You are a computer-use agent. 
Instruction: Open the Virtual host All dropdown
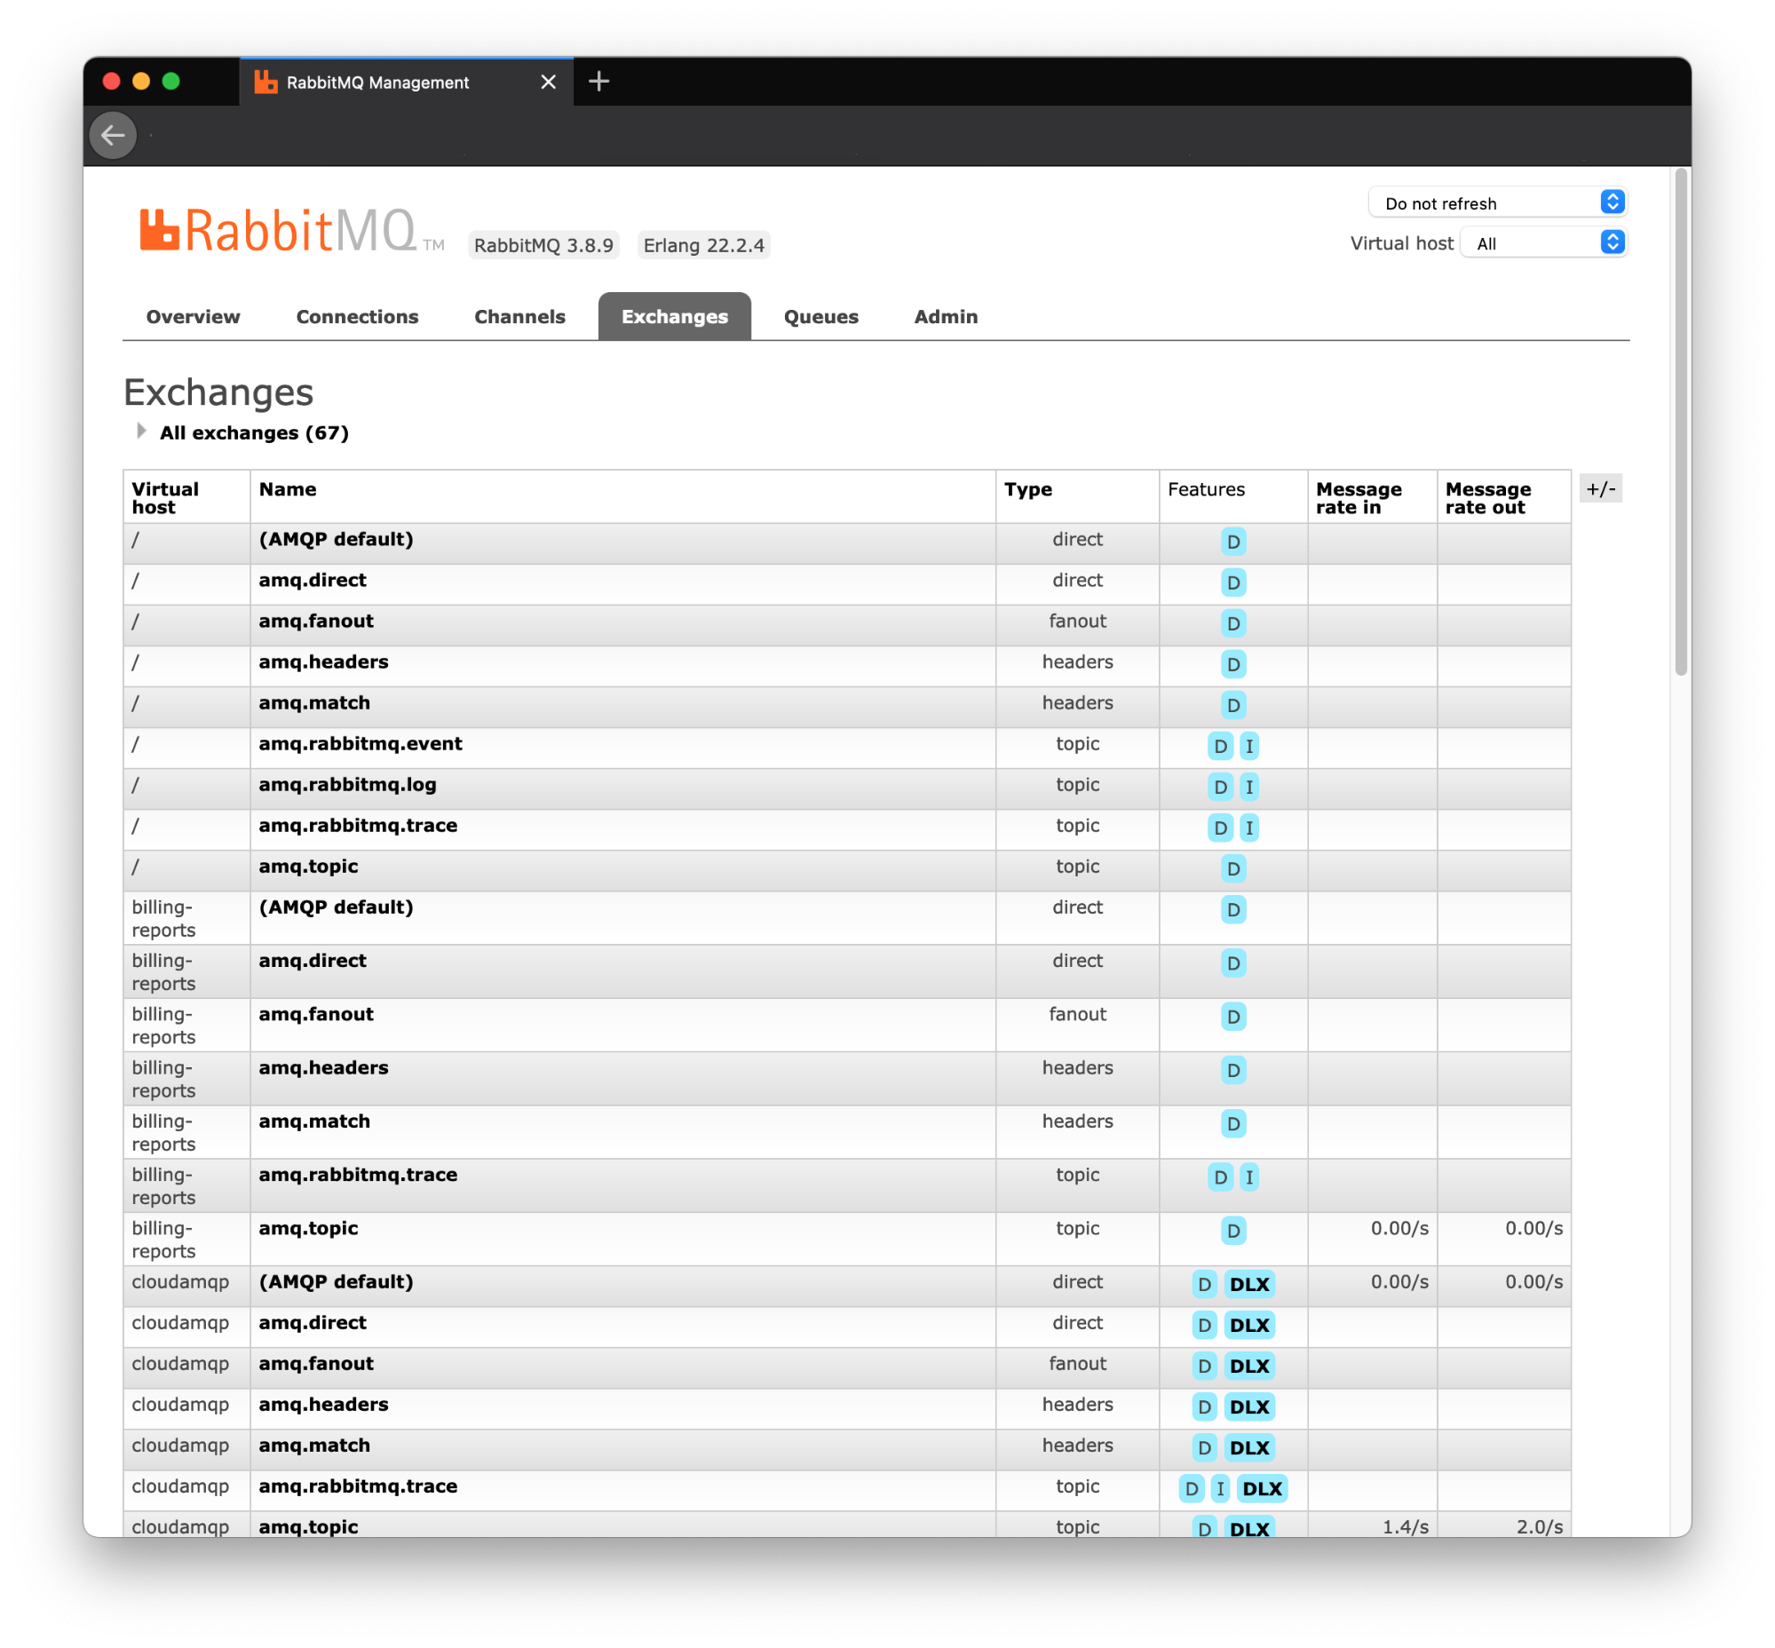(1544, 243)
